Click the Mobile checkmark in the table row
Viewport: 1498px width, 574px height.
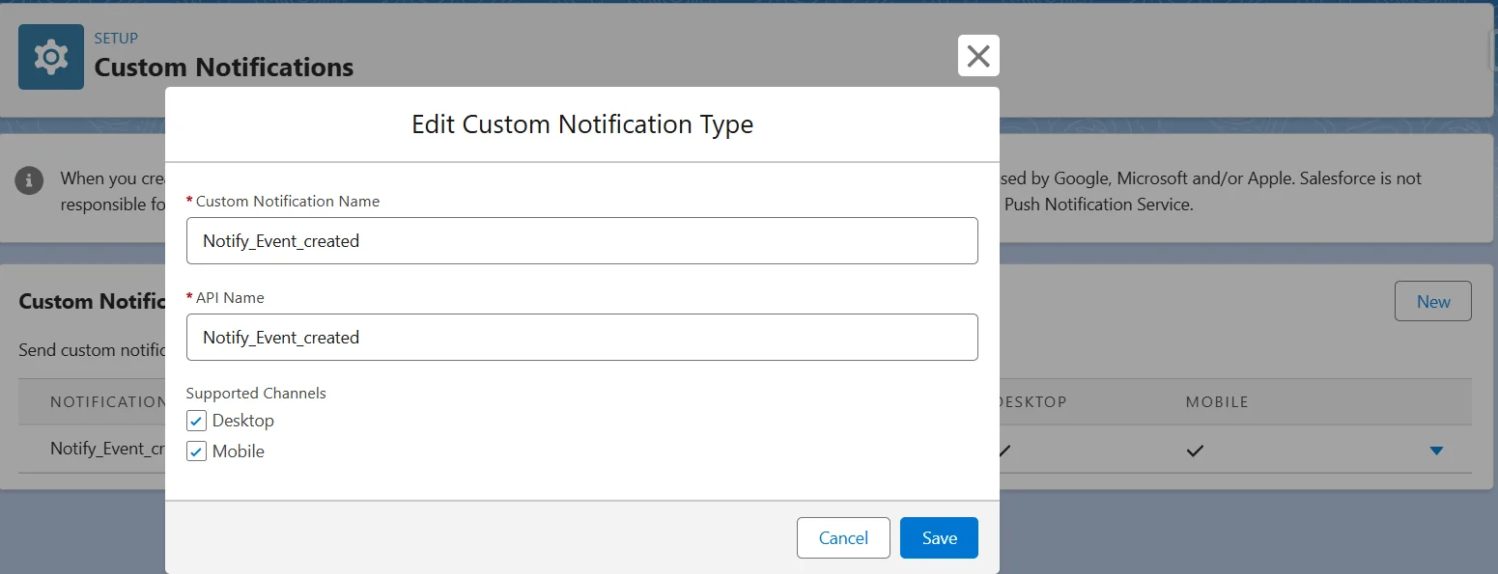pyautogui.click(x=1196, y=451)
